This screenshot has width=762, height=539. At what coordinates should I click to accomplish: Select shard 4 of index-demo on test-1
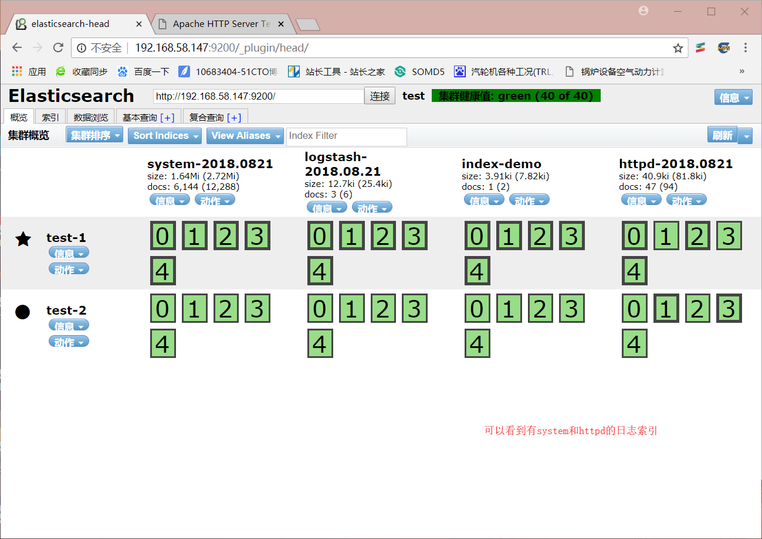(x=477, y=271)
